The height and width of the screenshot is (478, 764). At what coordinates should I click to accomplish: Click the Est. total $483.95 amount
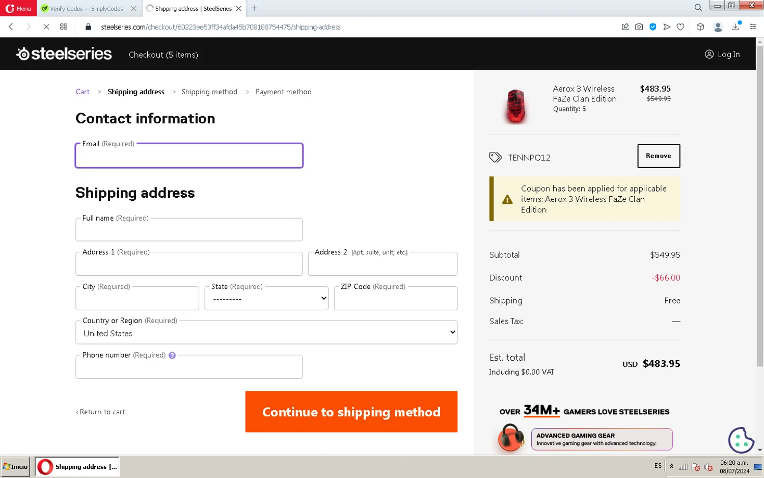[x=661, y=364]
